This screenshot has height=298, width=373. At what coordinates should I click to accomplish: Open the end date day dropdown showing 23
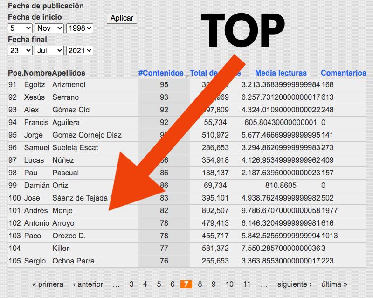click(20, 50)
